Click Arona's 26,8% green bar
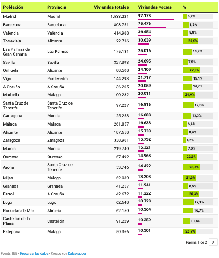The height and width of the screenshot is (258, 219). (x=191, y=167)
